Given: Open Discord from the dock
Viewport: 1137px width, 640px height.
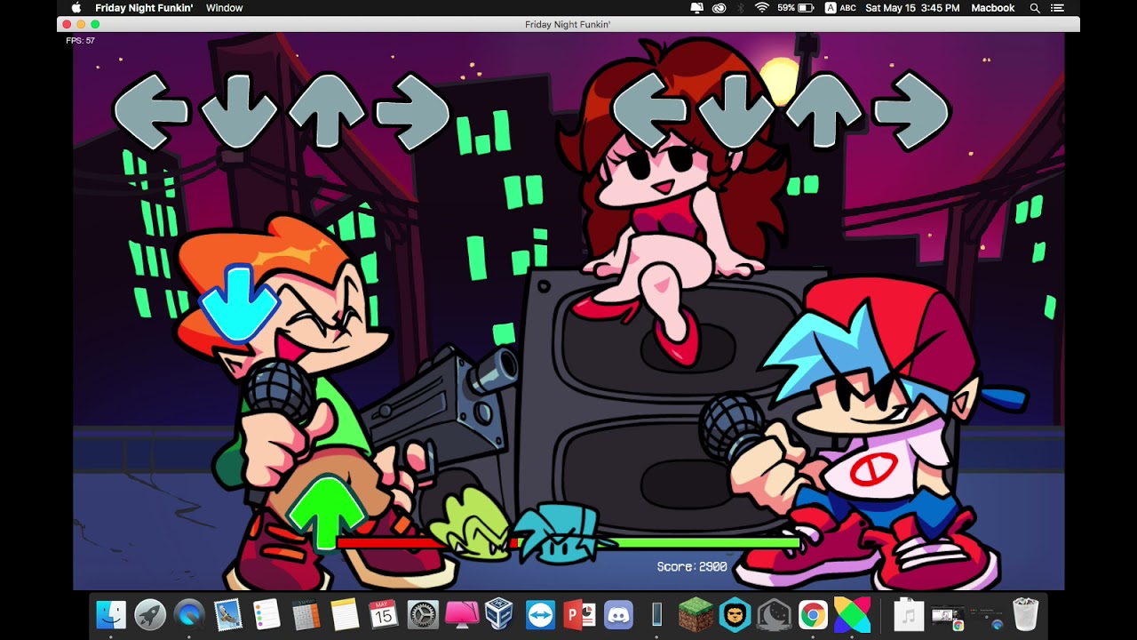Looking at the screenshot, I should tap(618, 614).
